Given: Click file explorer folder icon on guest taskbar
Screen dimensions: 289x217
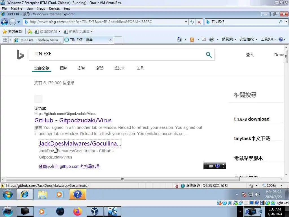Looking at the screenshot, I should click(x=43, y=194).
